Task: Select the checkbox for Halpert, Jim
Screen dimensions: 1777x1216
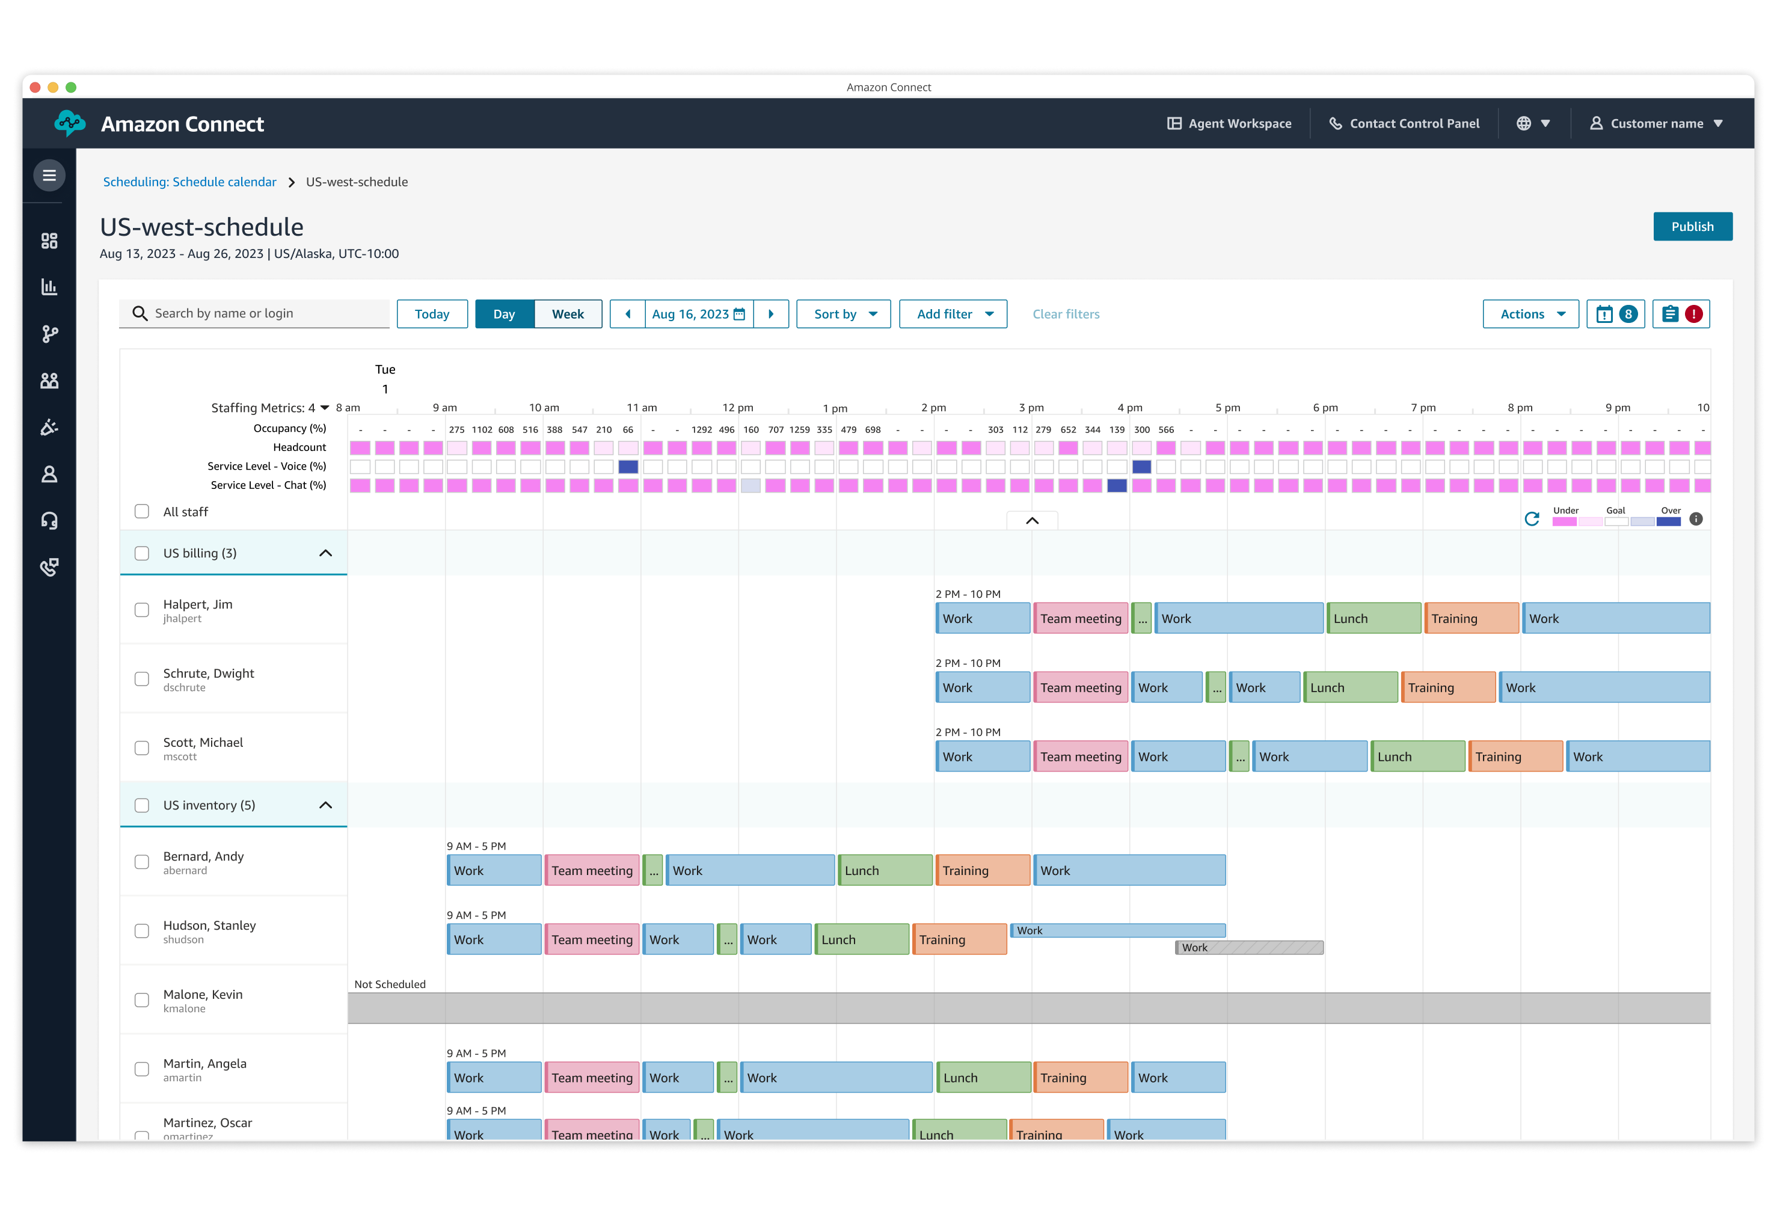Action: 143,610
